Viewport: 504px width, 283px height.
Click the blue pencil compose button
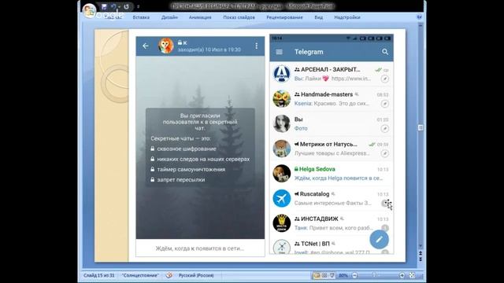[x=379, y=239]
